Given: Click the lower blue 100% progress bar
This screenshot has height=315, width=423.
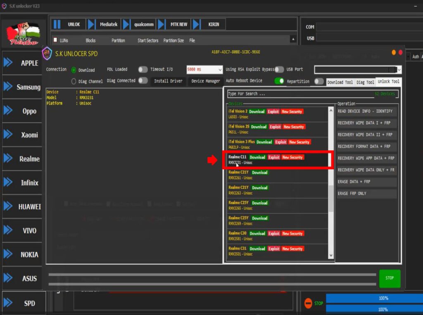Looking at the screenshot, I should pyautogui.click(x=374, y=309).
